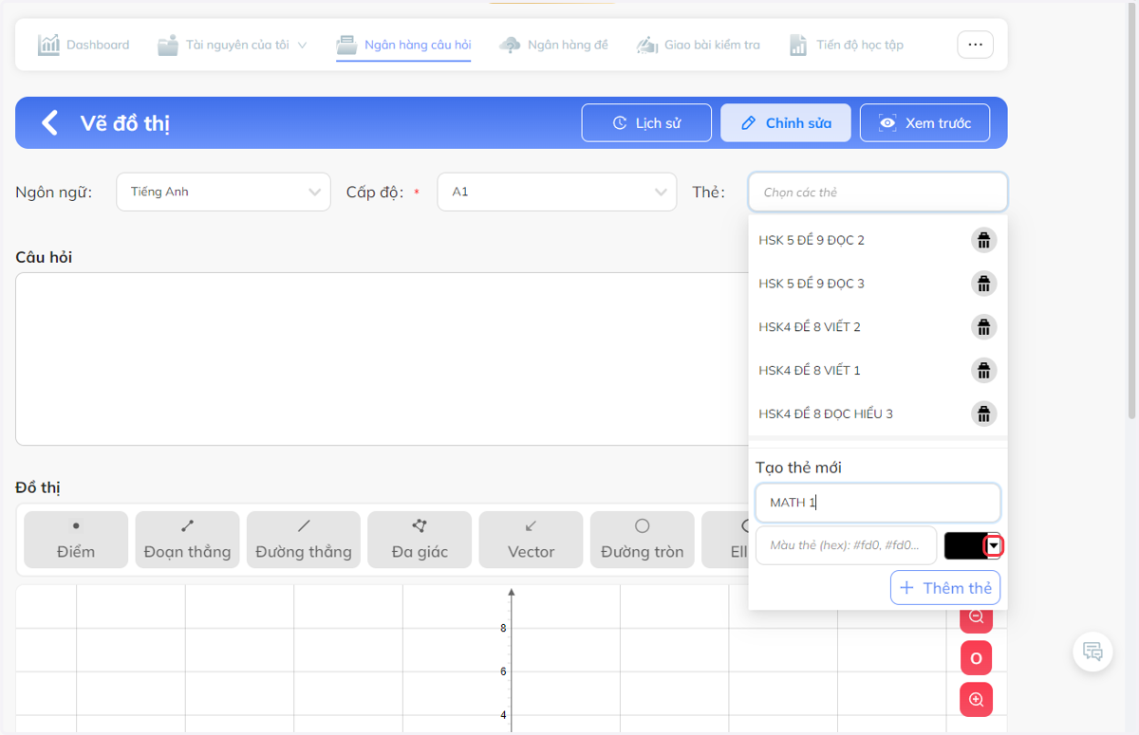Go back using the left arrow
Viewport: 1139px width, 735px height.
coord(50,122)
